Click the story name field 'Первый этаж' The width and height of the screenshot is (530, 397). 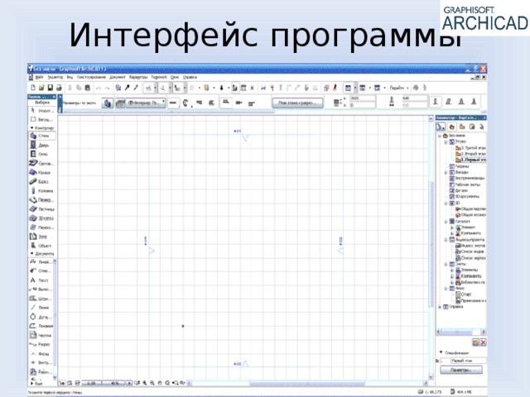tap(468, 361)
